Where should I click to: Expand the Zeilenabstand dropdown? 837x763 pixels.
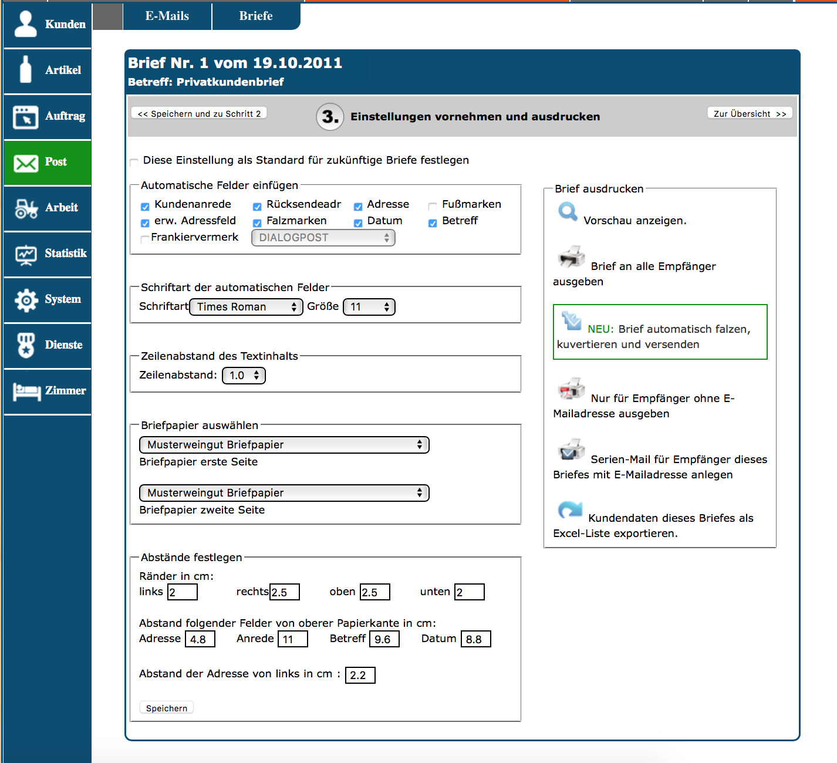244,376
